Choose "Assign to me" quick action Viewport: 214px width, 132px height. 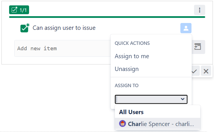(x=132, y=56)
